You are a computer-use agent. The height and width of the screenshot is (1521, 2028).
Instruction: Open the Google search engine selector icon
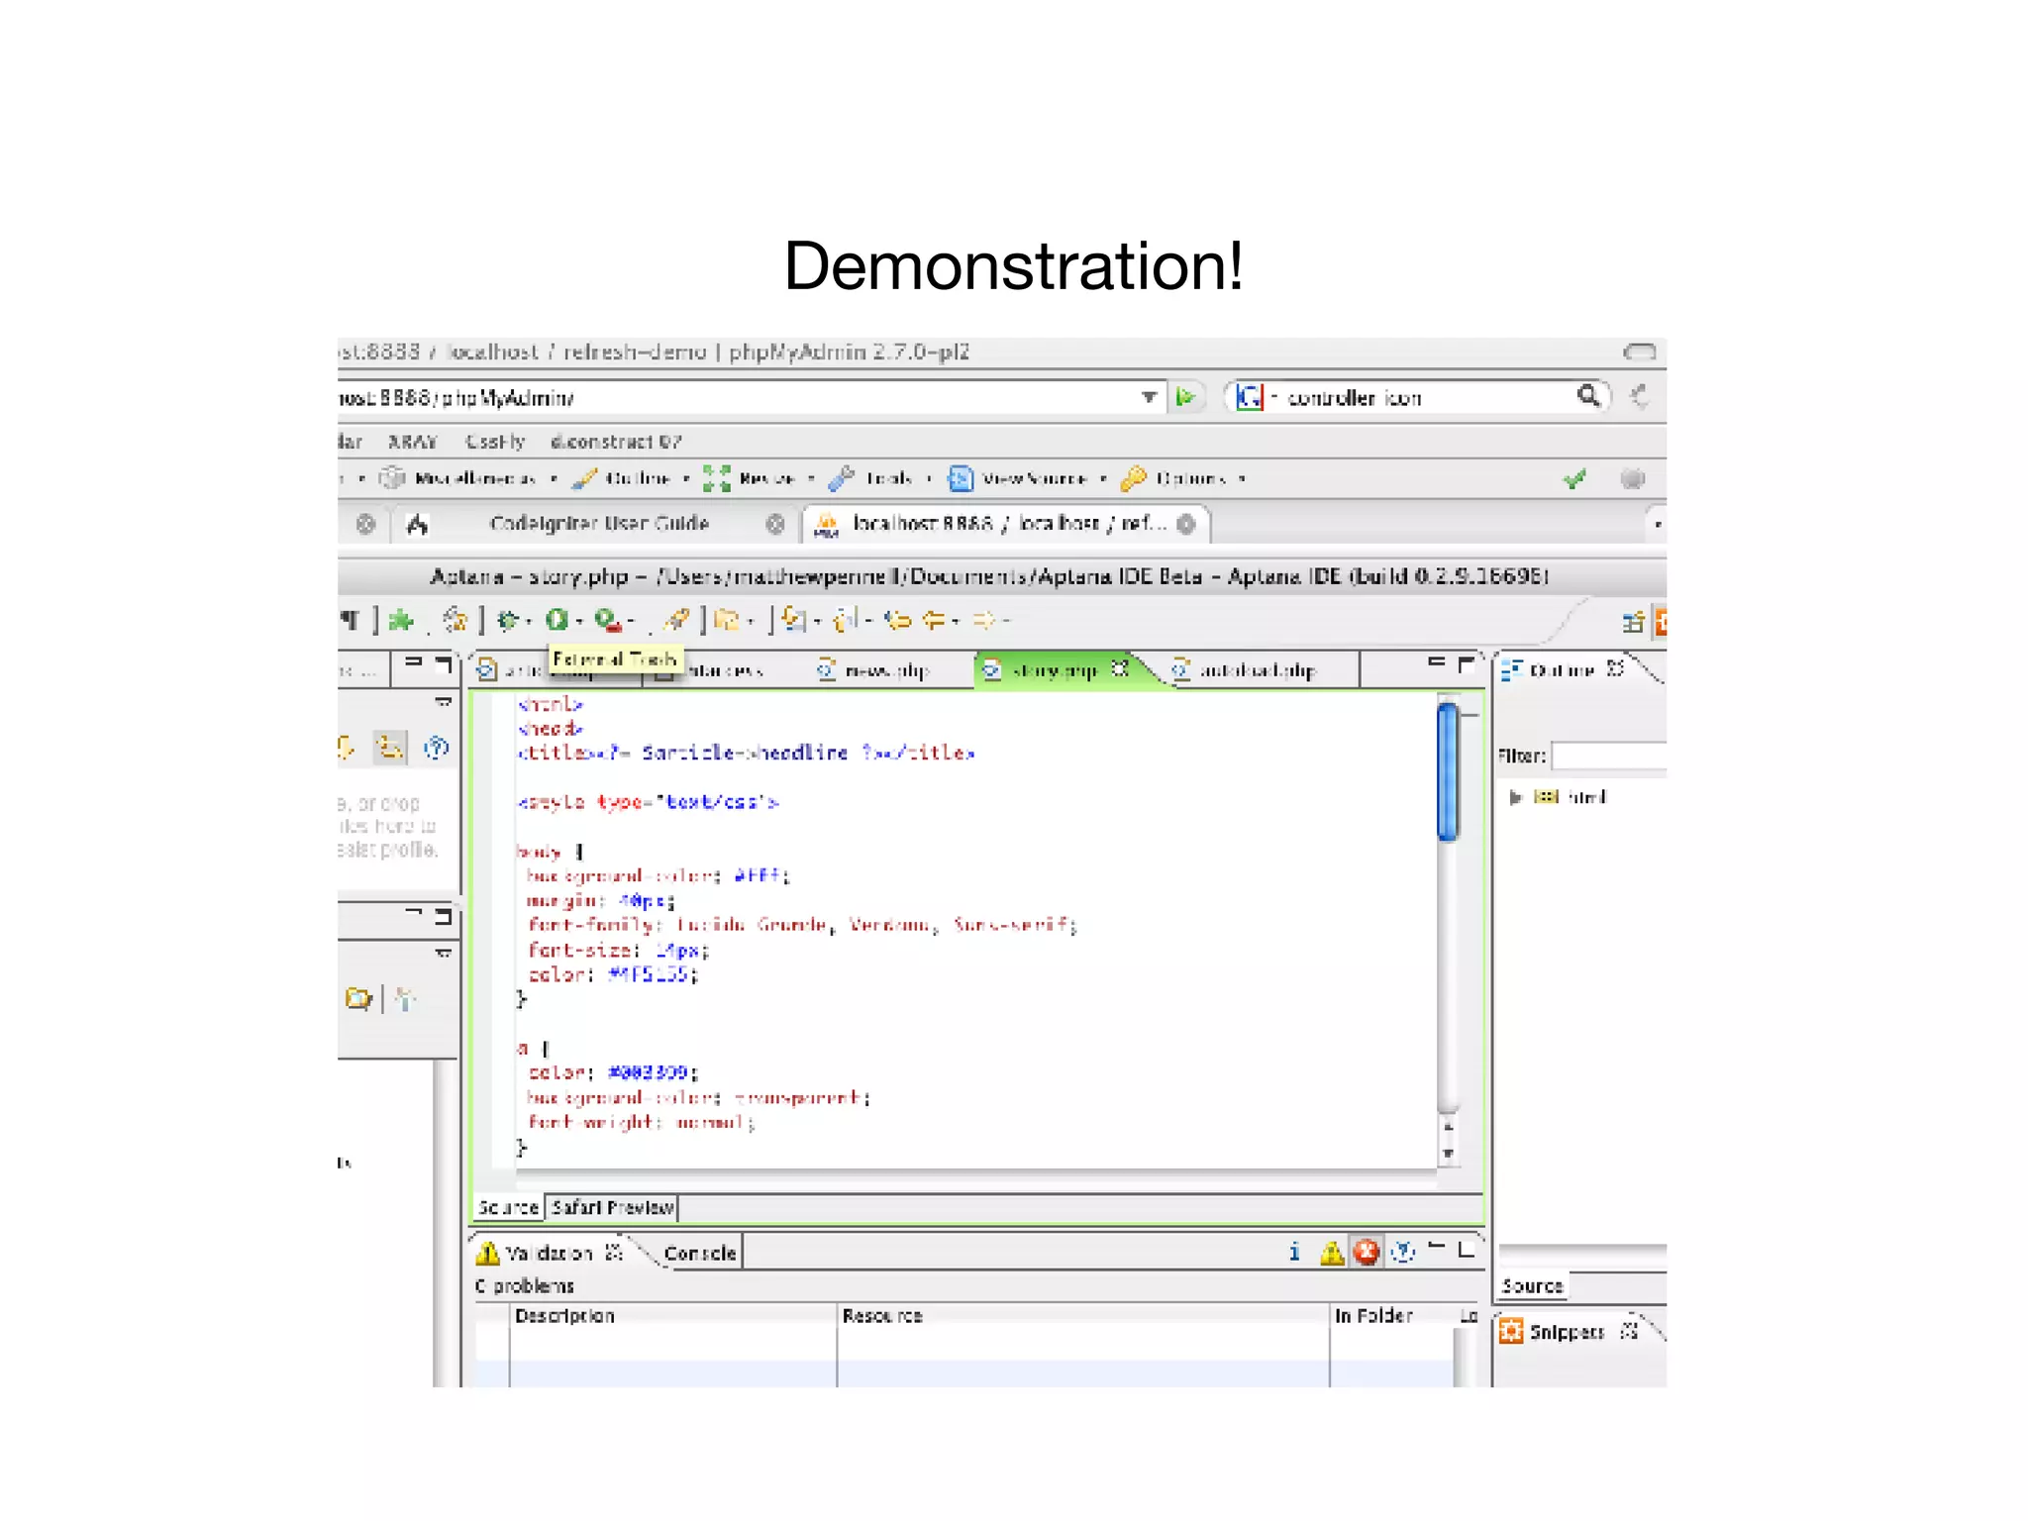point(1250,397)
